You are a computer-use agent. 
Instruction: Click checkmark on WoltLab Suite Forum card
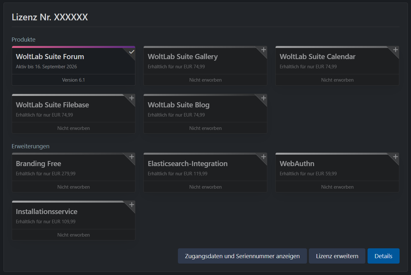(132, 52)
